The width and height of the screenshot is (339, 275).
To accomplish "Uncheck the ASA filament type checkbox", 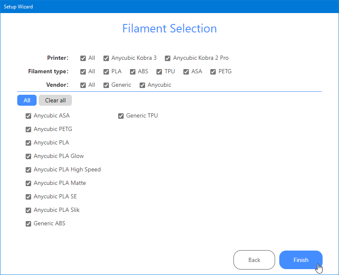I will (x=186, y=72).
